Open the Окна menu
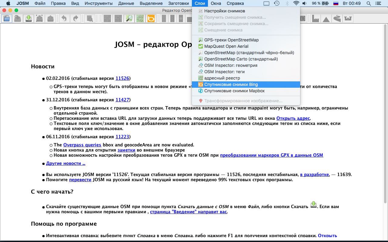 [216, 3]
